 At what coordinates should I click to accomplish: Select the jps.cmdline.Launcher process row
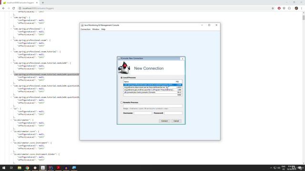pos(152,90)
